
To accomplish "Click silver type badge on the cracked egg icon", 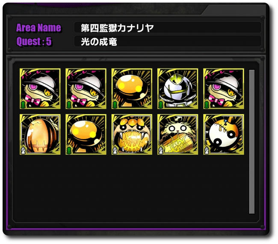I will point(23,151).
